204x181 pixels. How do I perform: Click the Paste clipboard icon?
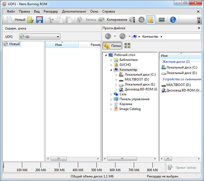69,20
